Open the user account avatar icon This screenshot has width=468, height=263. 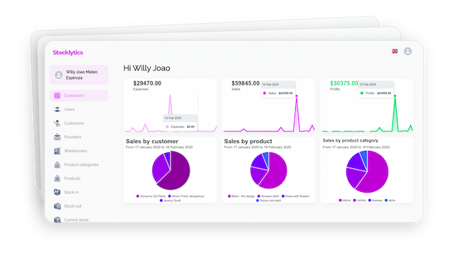pos(408,51)
